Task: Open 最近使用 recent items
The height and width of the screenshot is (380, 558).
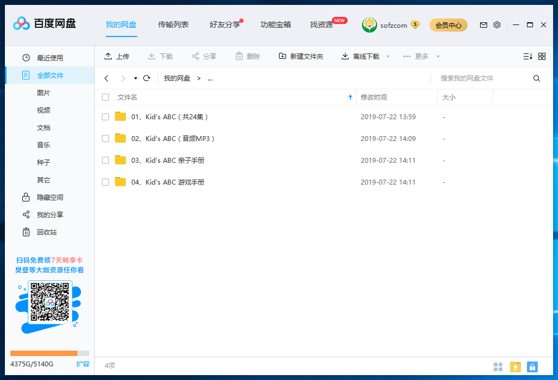Action: [43, 58]
